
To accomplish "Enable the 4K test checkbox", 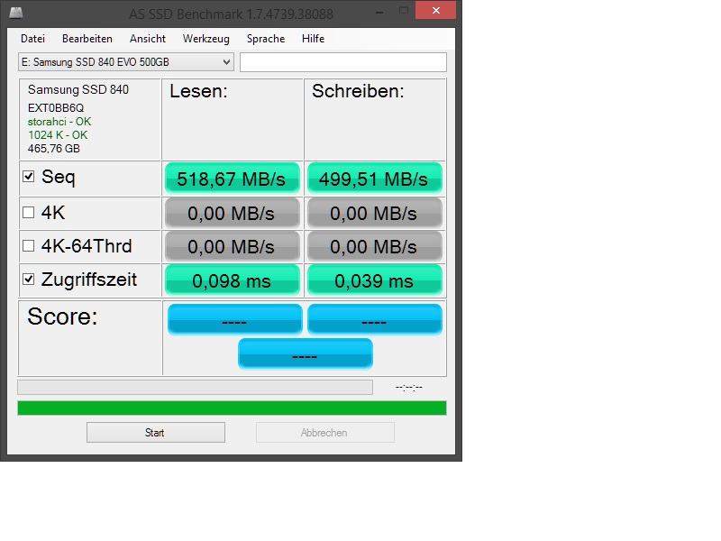I will click(29, 212).
